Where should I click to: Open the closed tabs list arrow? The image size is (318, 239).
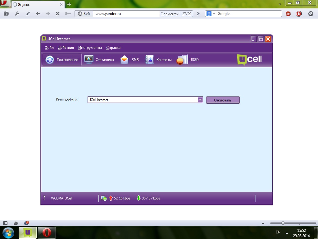(x=280, y=4)
